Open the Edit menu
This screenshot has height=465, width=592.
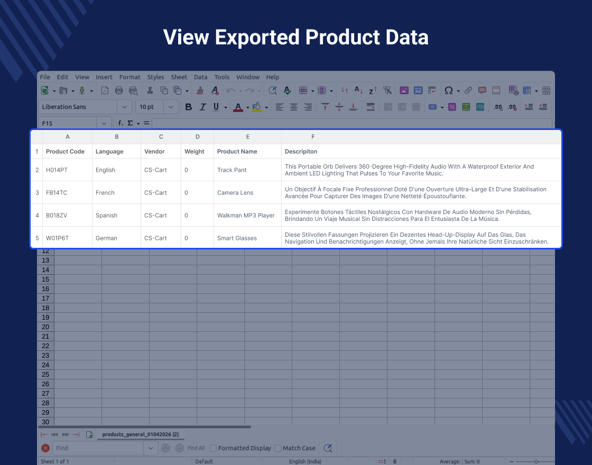pos(62,77)
